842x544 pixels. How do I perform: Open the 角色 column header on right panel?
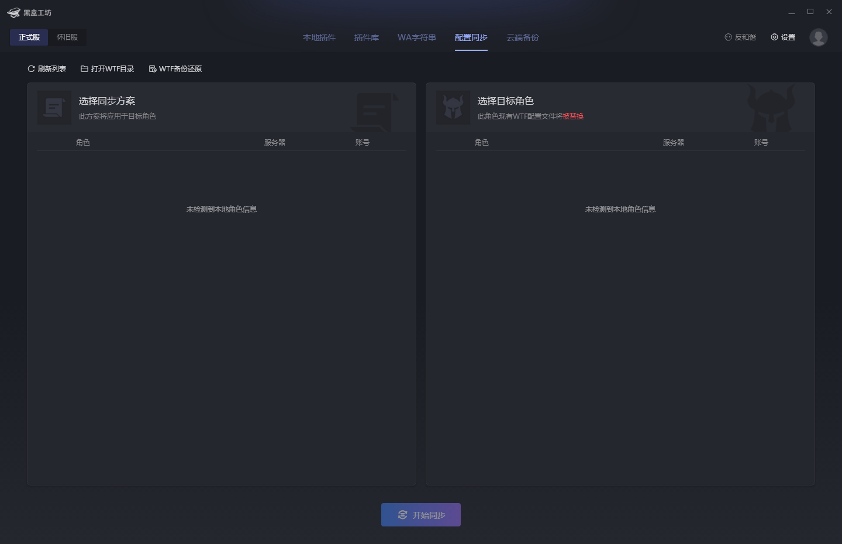[x=481, y=142]
